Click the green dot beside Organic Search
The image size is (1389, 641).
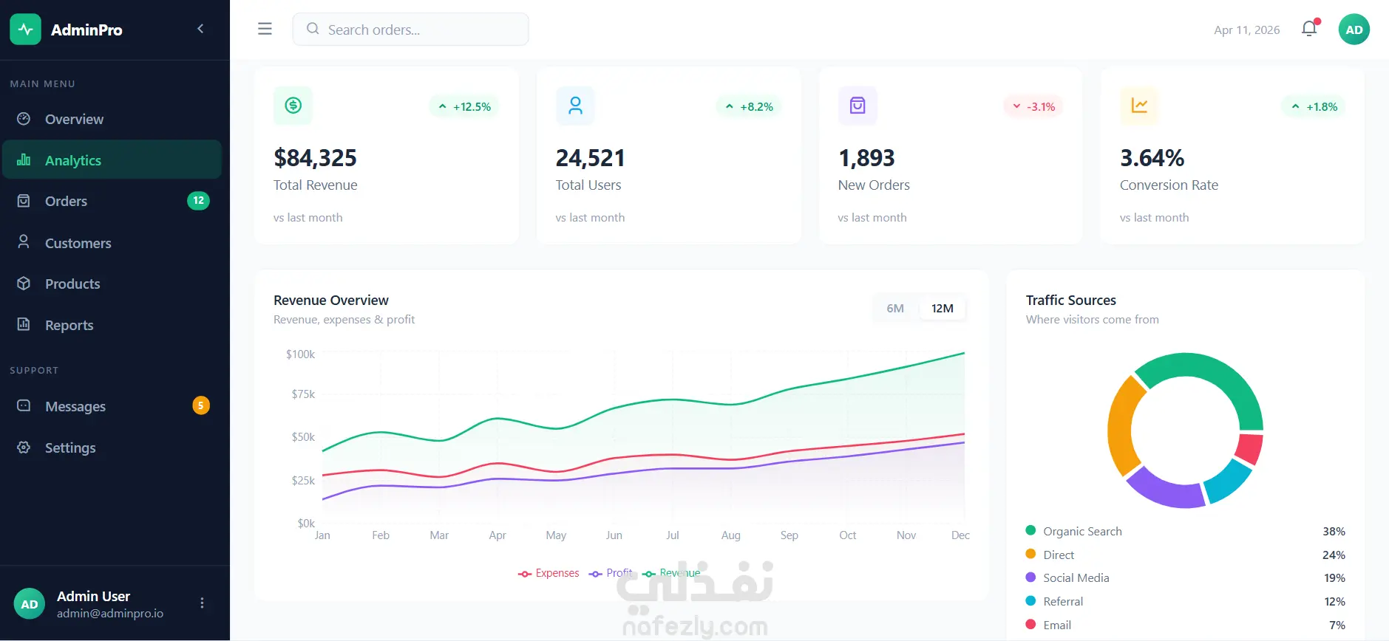[x=1030, y=530]
